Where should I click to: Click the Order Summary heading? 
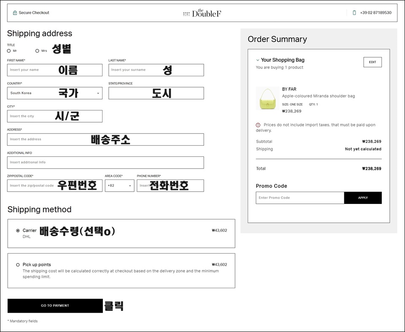click(x=278, y=39)
